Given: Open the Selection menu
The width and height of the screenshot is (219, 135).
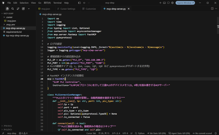Looking at the screenshot, I should [24, 3].
